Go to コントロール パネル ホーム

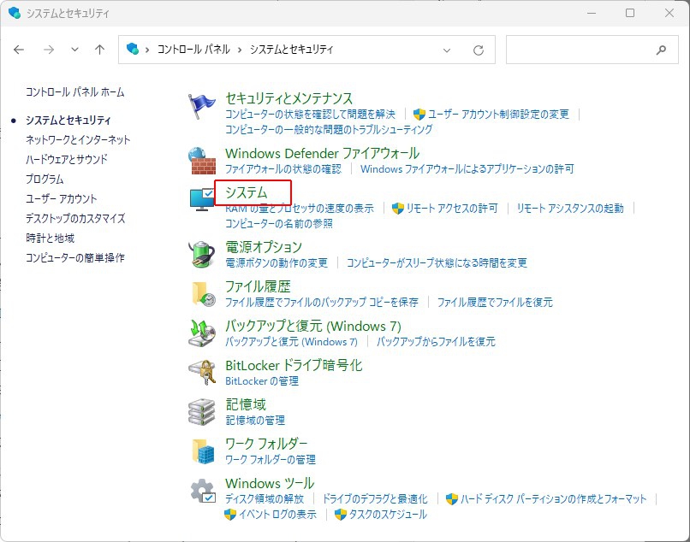tap(74, 91)
